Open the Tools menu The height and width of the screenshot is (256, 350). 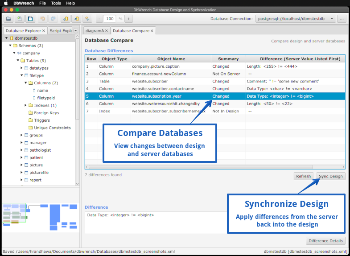click(56, 3)
